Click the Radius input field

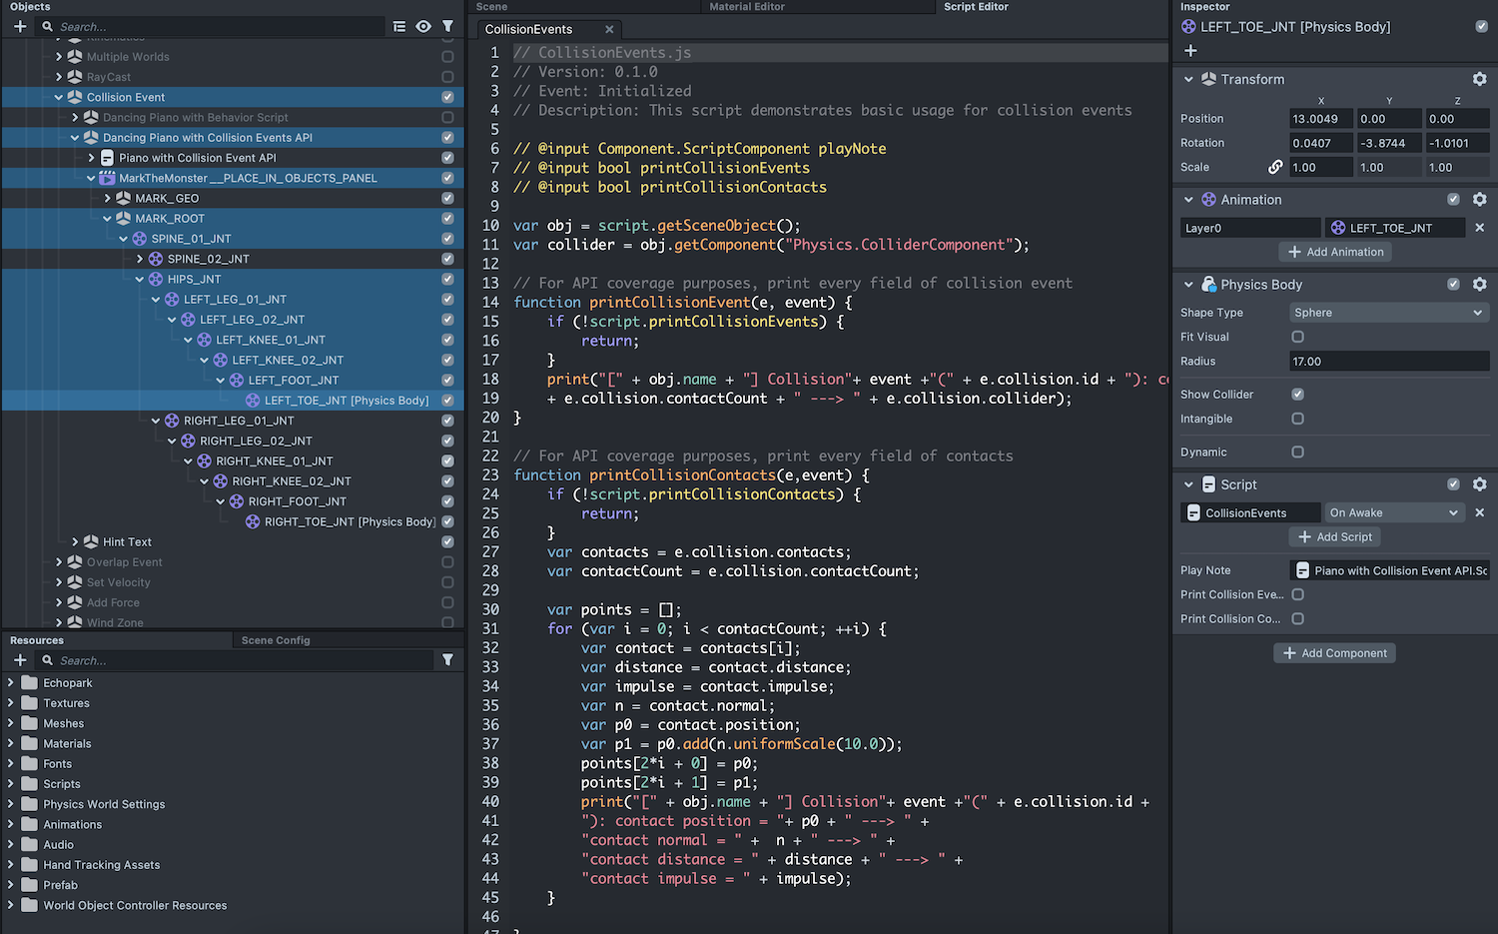pyautogui.click(x=1388, y=362)
